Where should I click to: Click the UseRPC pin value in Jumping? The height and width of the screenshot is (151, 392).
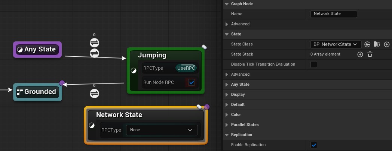tap(186, 68)
